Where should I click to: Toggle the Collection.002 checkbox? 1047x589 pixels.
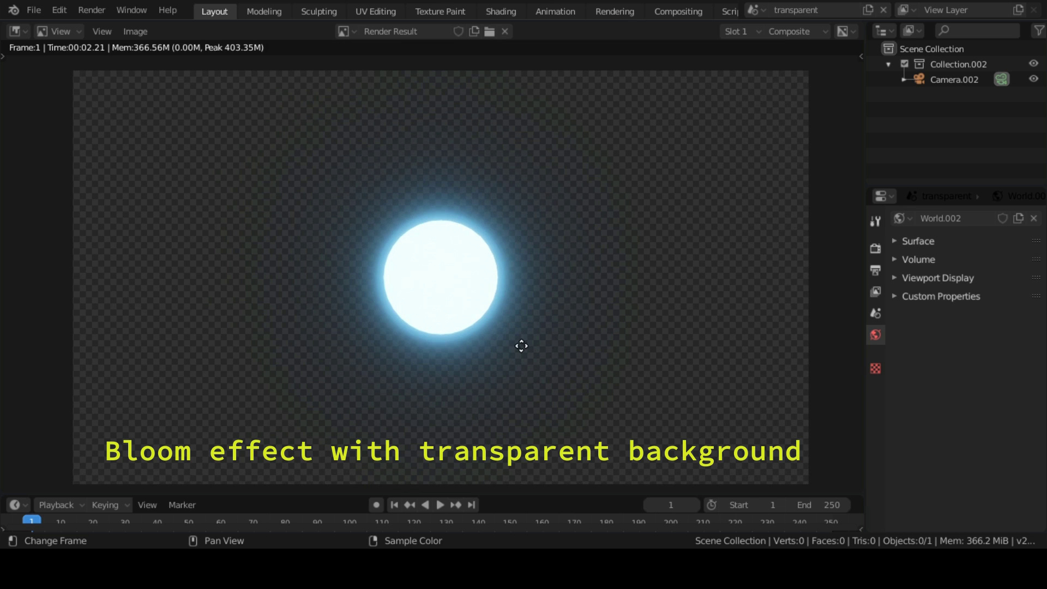point(905,63)
